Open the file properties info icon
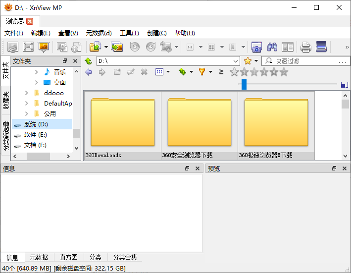Viewport: 351px width, 273px height. point(76,47)
